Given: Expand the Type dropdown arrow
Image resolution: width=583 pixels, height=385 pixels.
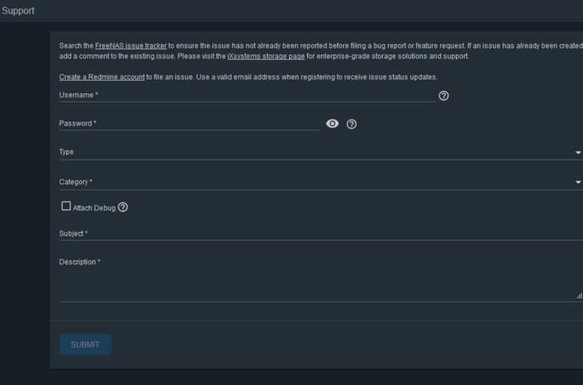Looking at the screenshot, I should coord(578,153).
